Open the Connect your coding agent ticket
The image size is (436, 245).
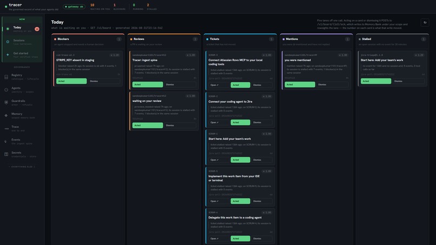219,122
